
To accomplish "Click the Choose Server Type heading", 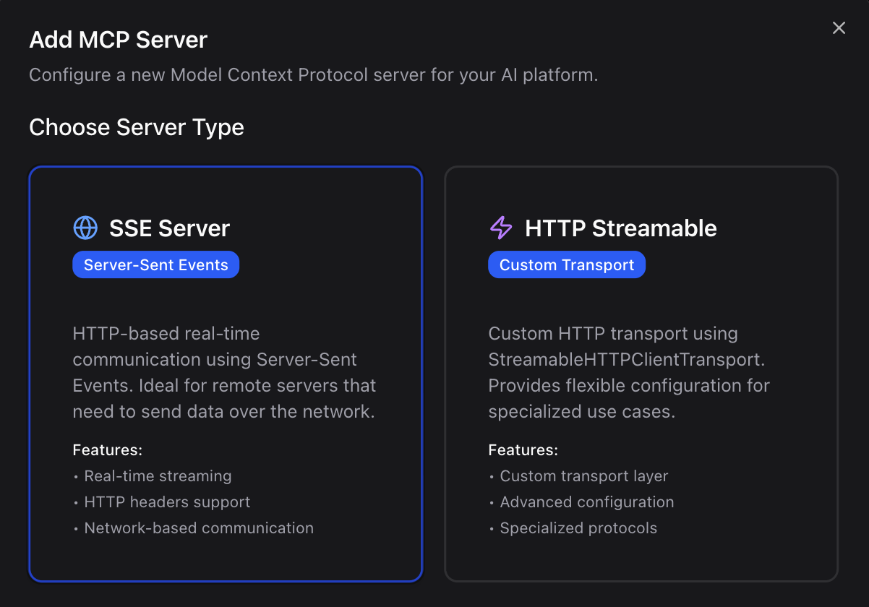I will (136, 127).
